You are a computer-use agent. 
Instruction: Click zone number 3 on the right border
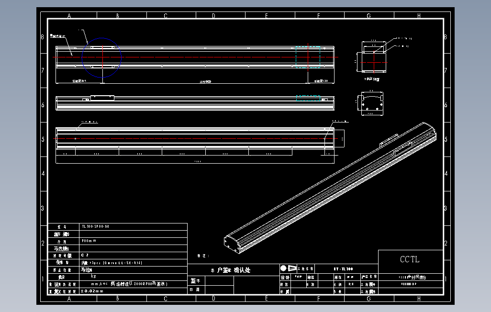(x=446, y=208)
